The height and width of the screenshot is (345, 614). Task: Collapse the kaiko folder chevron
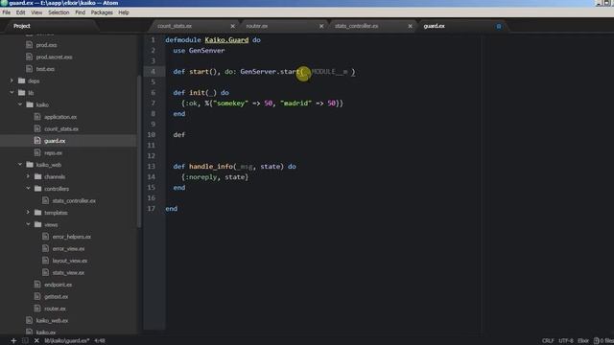(20, 104)
